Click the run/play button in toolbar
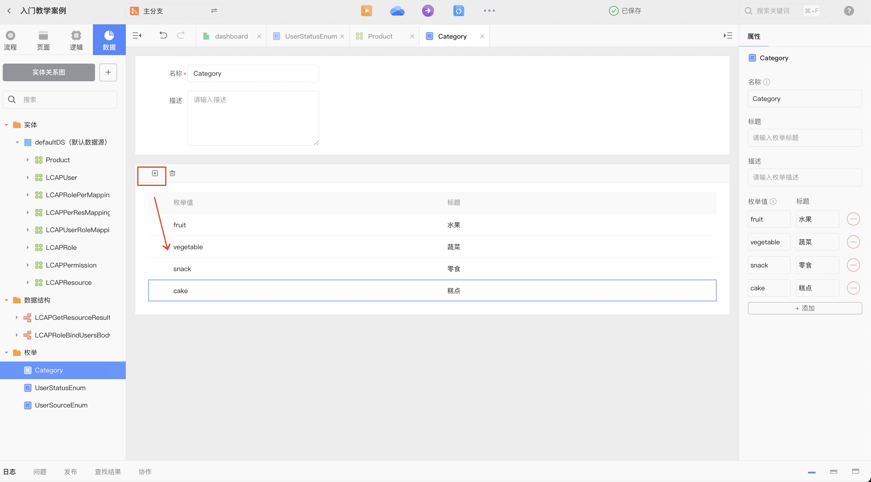This screenshot has width=871, height=482. pos(366,10)
